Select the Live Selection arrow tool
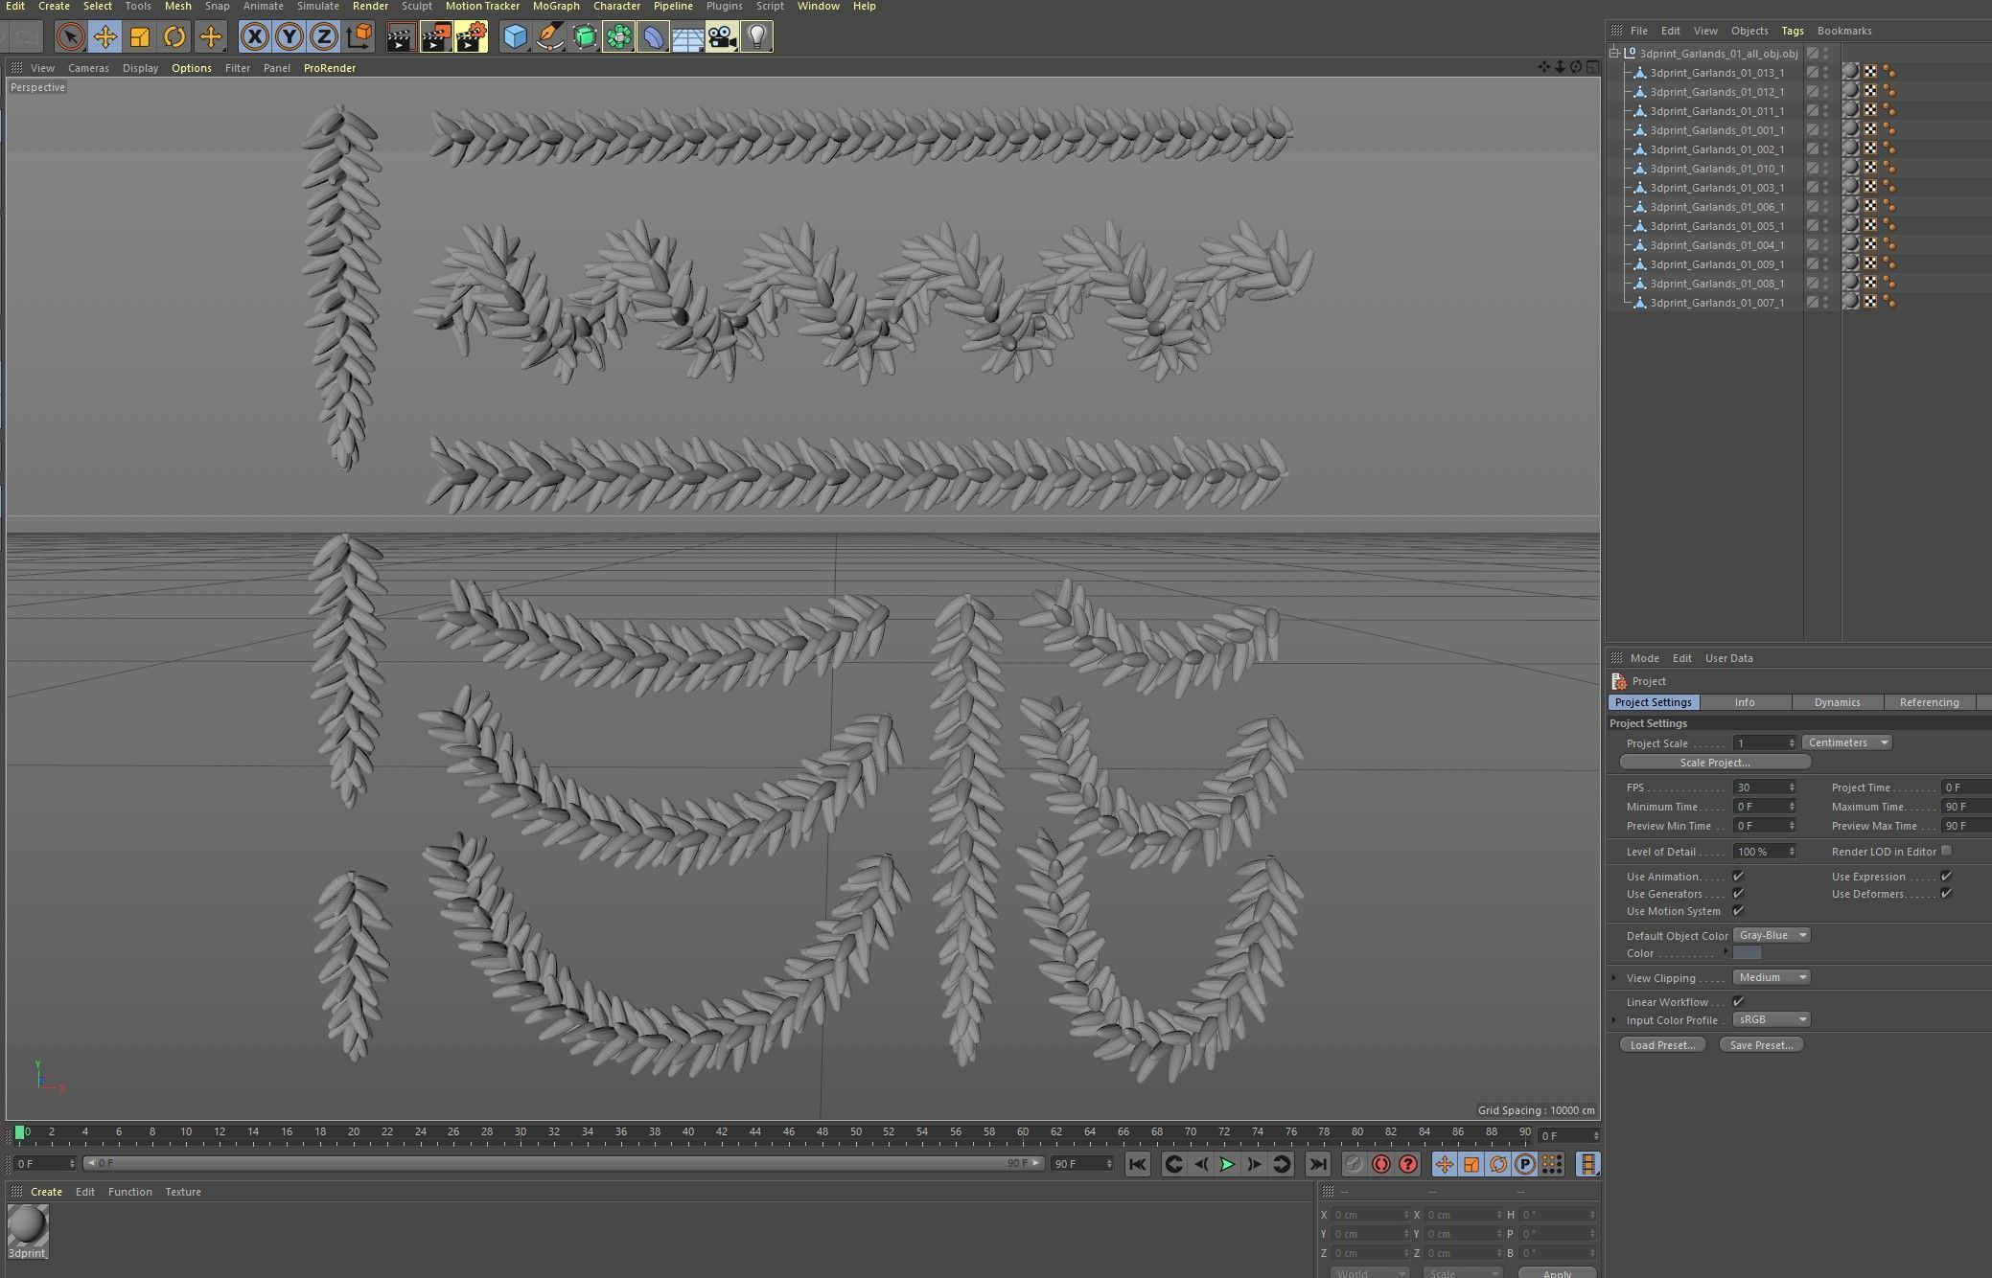The height and width of the screenshot is (1278, 1992). (70, 37)
